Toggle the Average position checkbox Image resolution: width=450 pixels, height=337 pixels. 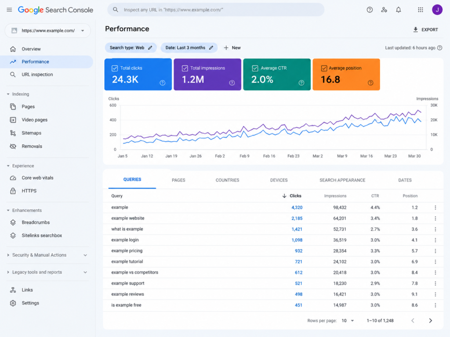pyautogui.click(x=324, y=68)
